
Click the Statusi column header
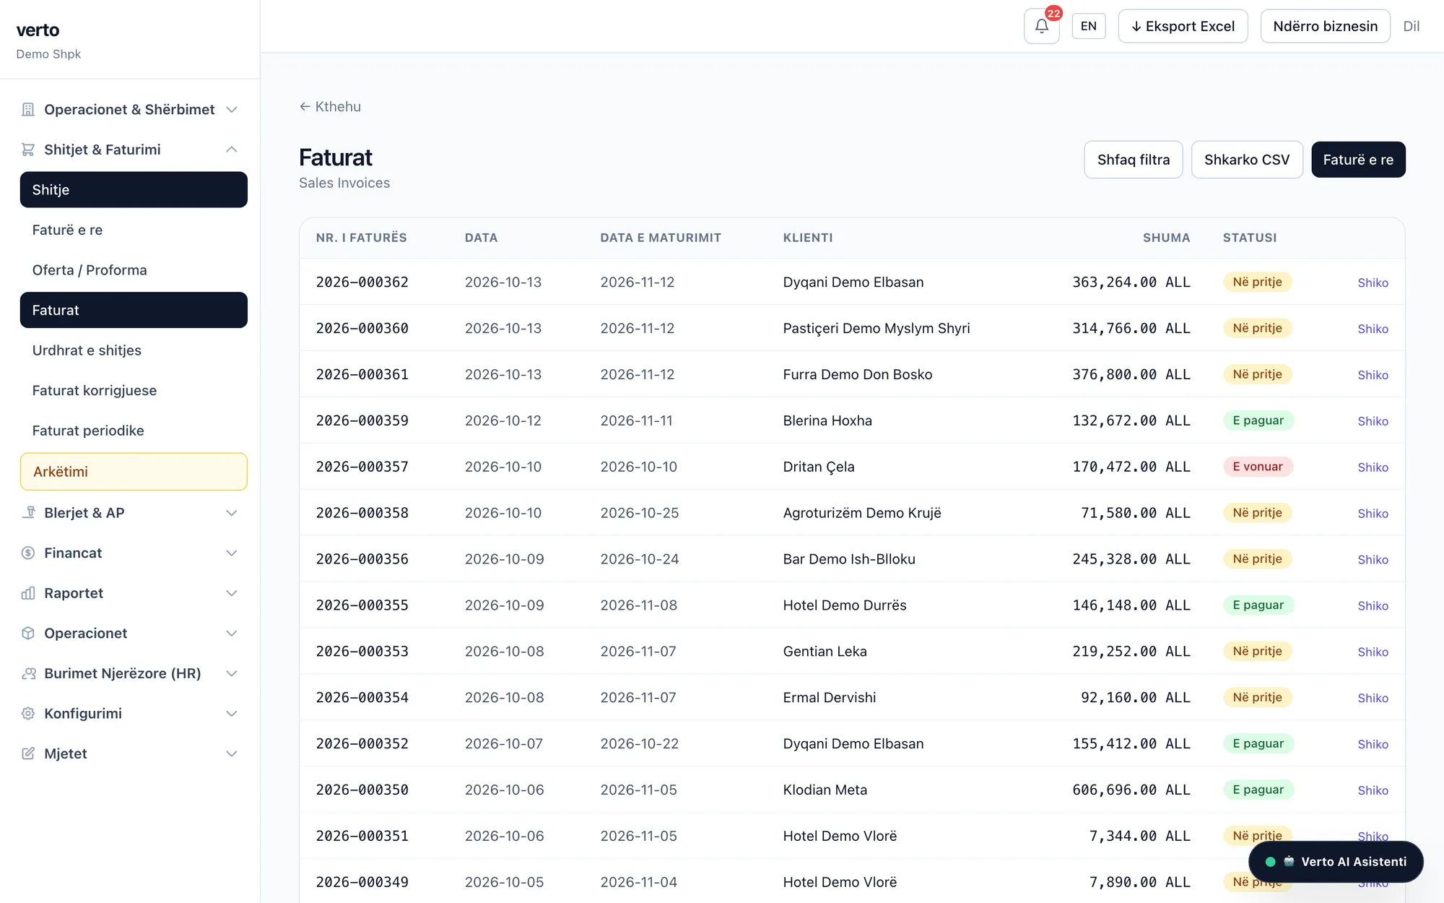[1250, 238]
